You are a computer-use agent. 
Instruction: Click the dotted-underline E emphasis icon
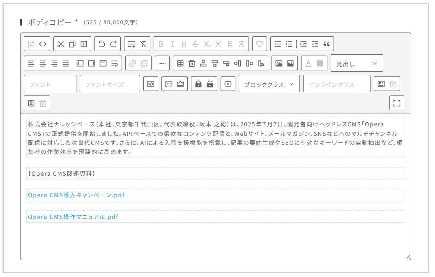[230, 44]
